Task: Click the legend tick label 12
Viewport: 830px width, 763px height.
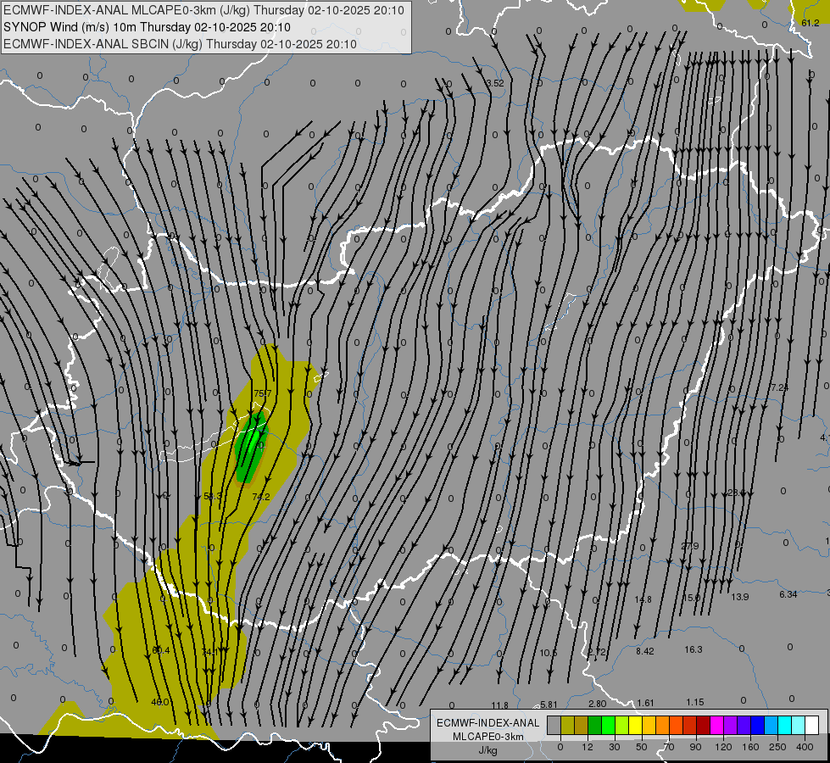Action: pyautogui.click(x=588, y=747)
